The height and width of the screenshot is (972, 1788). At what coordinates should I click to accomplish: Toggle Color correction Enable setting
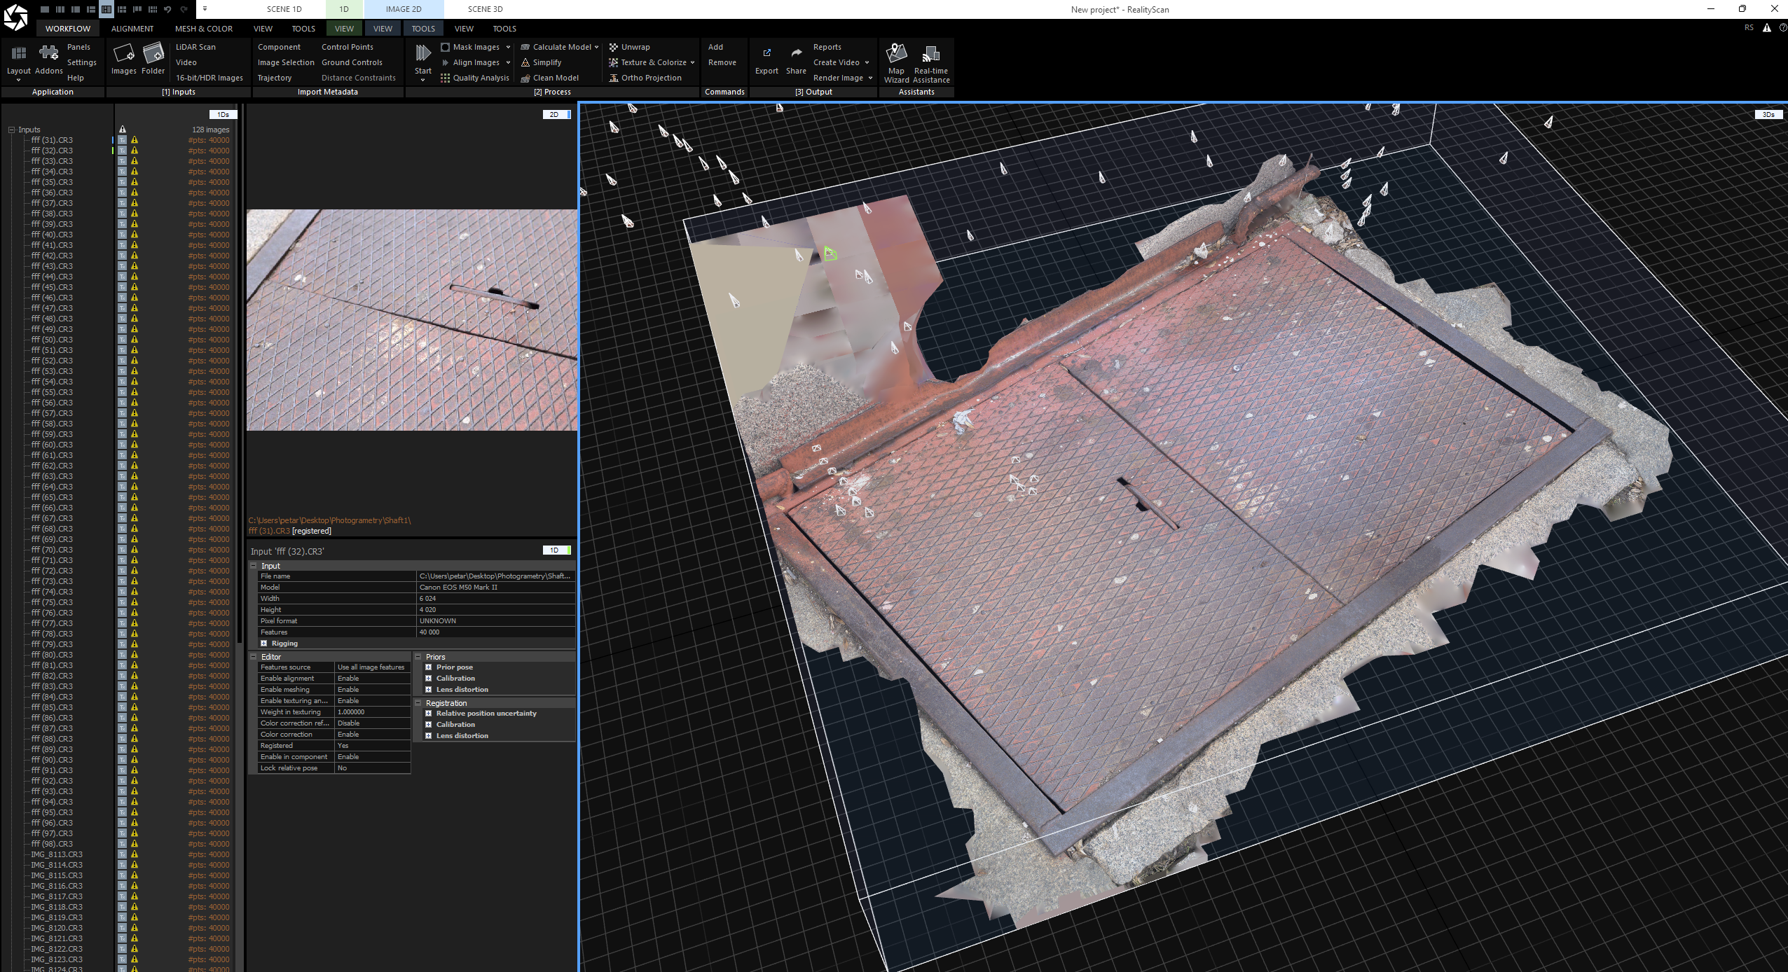pos(371,735)
